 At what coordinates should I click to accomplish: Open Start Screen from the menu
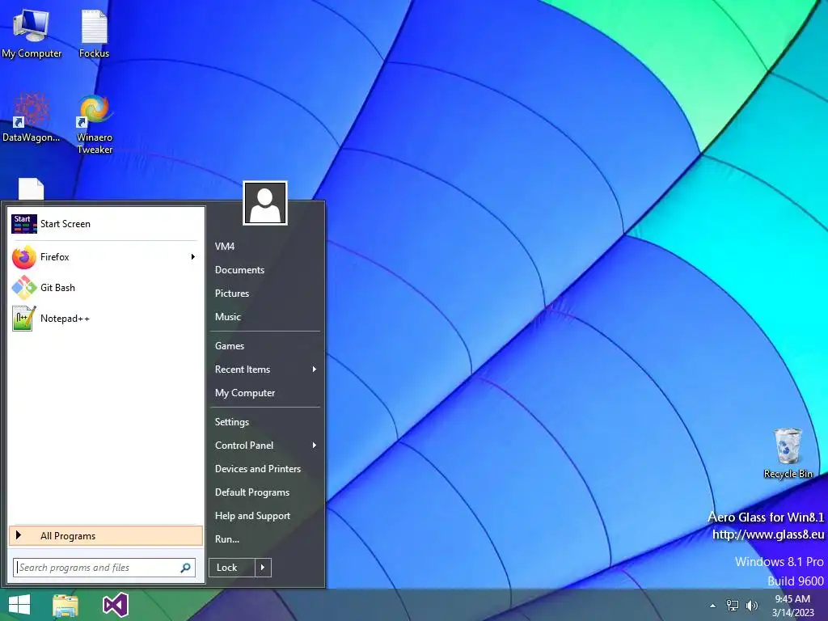(106, 224)
